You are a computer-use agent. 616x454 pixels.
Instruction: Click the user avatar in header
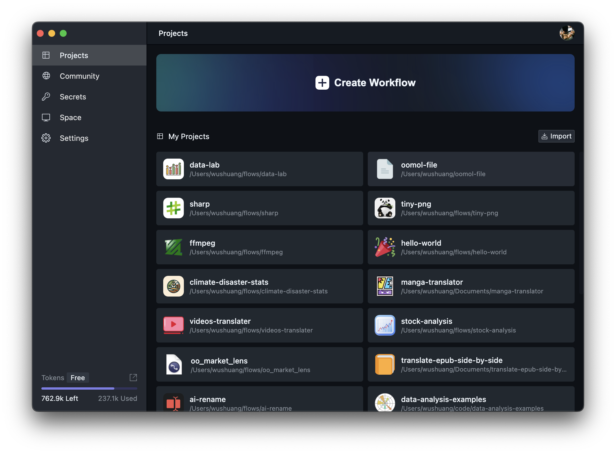[567, 33]
